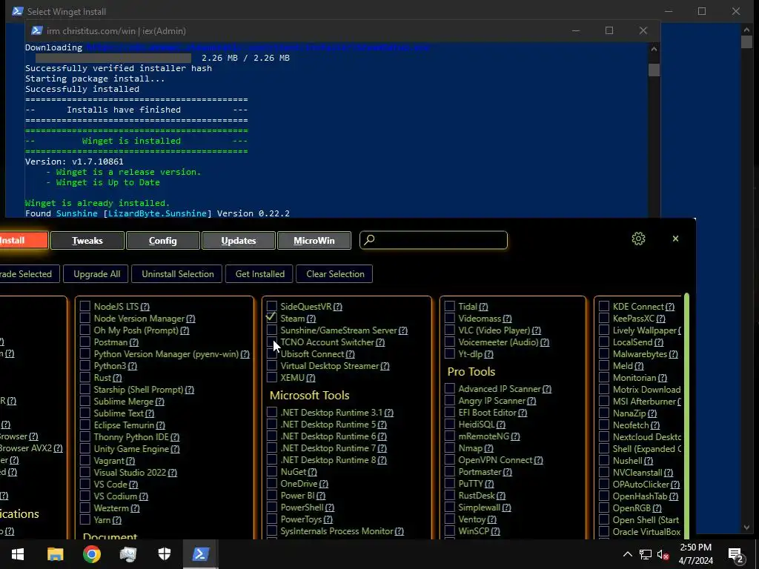Viewport: 759px width, 569px height.
Task: Enable the VS Code checkbox
Action: (85, 484)
